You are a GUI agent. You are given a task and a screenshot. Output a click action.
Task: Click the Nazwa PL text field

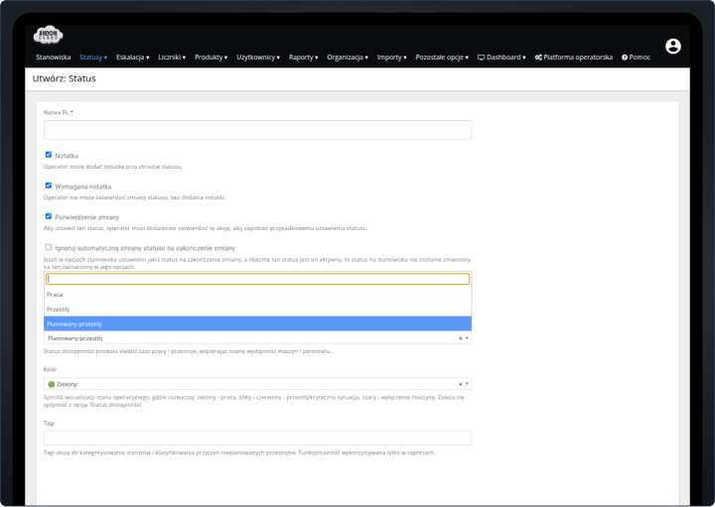(x=257, y=130)
